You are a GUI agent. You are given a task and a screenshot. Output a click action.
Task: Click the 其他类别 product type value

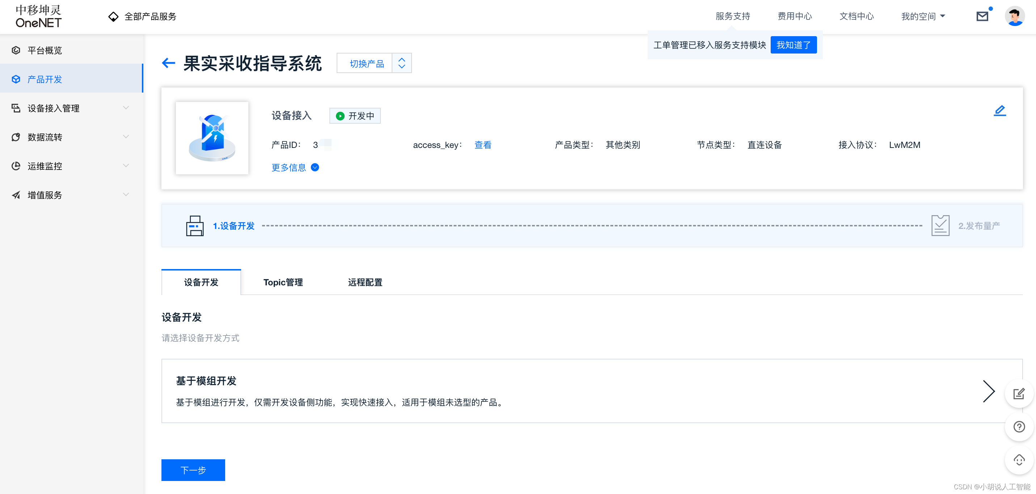pyautogui.click(x=623, y=145)
